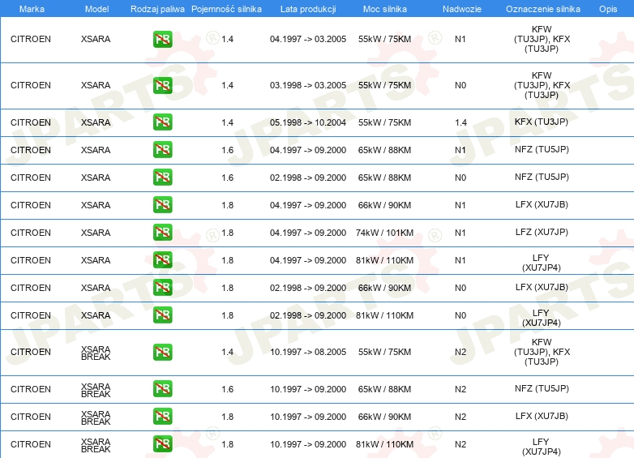Click petrol fuel icon in 05.1998–10.2004 row
Viewport: 634px width, 458px height.
(162, 122)
